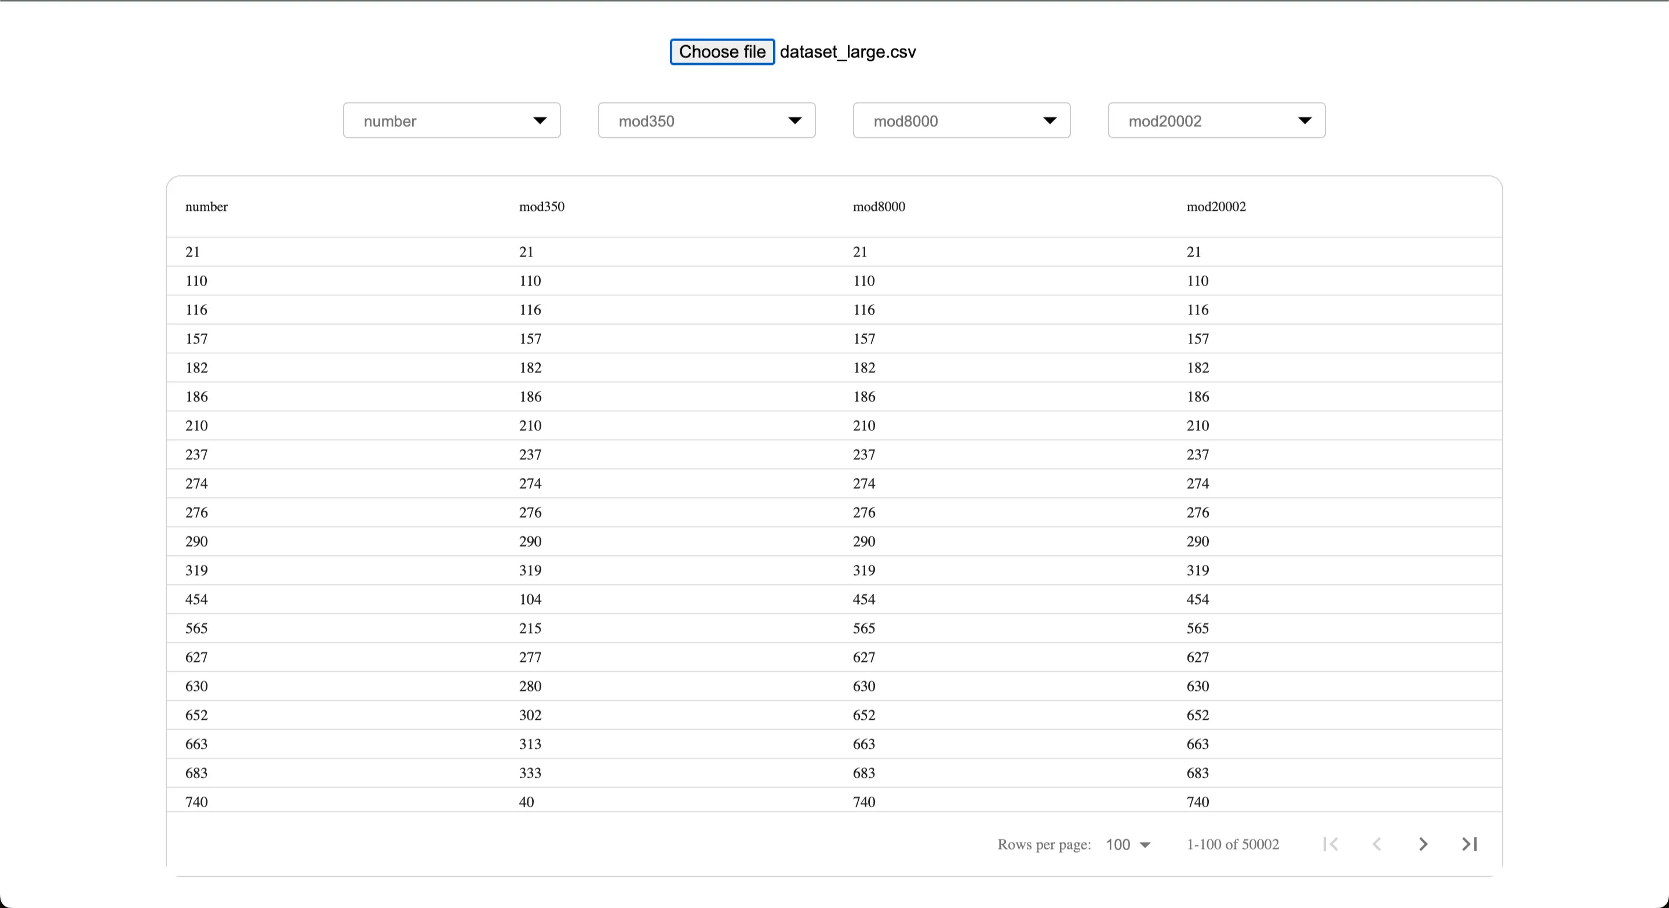The width and height of the screenshot is (1669, 908).
Task: Click mod8000 cell 627
Action: 863,657
